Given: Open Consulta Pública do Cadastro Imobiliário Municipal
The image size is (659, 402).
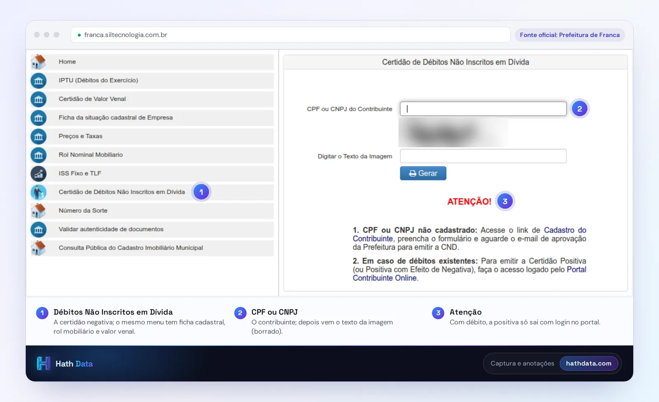Looking at the screenshot, I should [x=152, y=248].
